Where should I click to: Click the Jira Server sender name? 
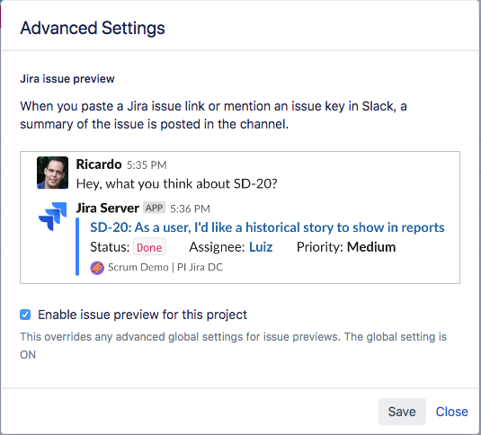point(107,208)
